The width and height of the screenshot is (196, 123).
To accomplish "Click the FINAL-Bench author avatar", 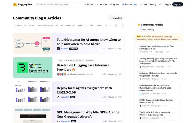I will pos(140,52).
